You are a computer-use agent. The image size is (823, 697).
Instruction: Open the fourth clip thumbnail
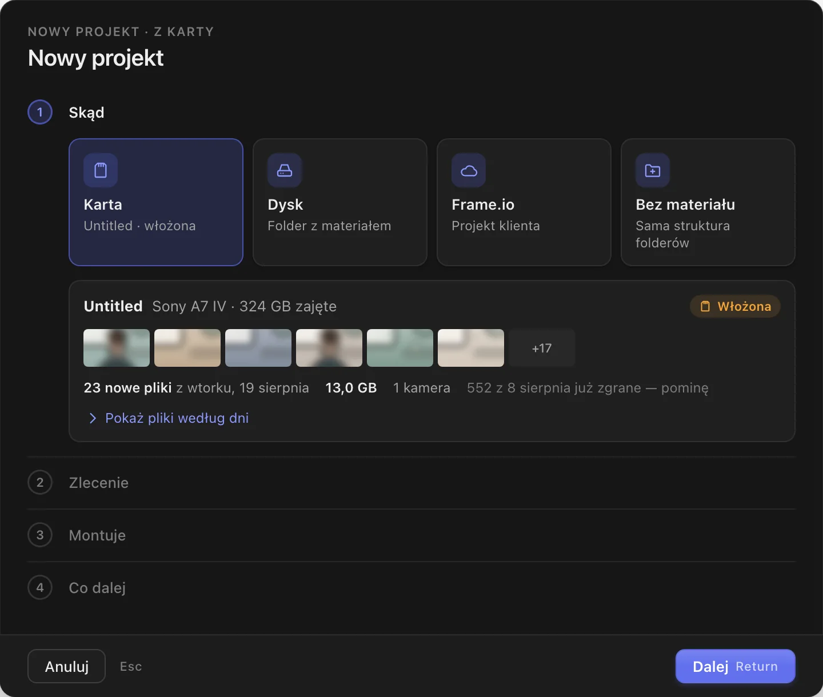click(329, 348)
